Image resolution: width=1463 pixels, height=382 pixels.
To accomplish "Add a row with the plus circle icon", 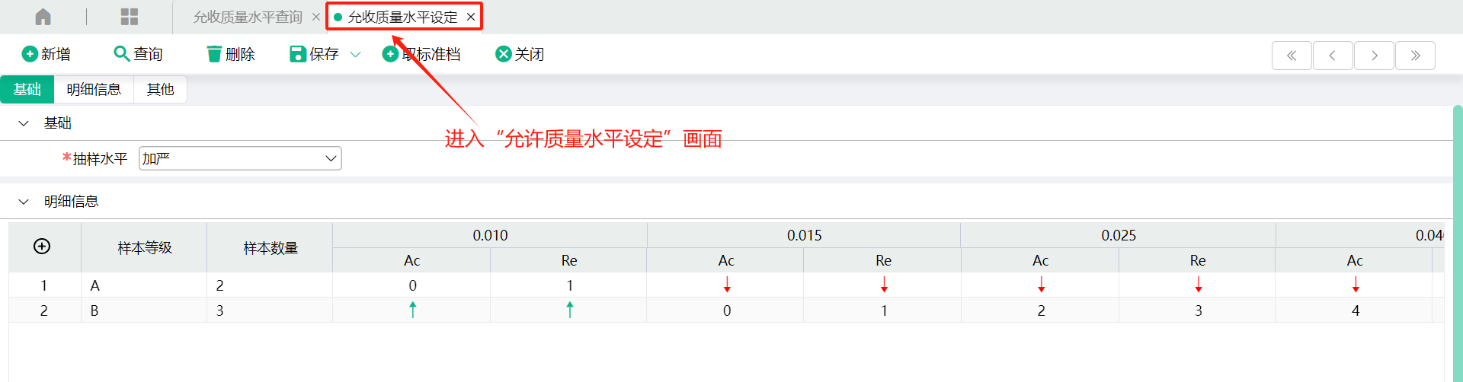I will pos(42,246).
